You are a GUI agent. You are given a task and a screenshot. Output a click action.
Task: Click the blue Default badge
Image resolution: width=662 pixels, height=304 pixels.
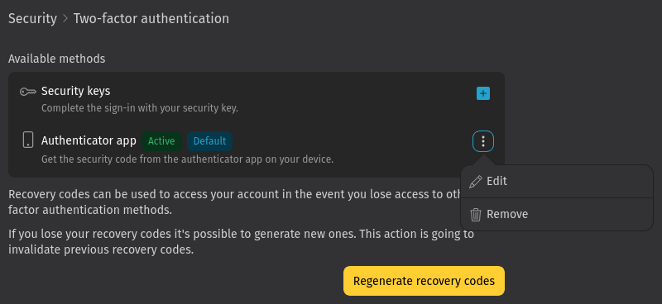click(210, 141)
